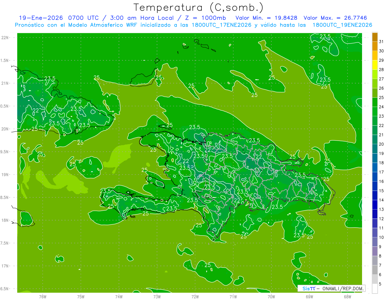Click the '31' value on the color scale
Screen dimensions: 390x301
(x=382, y=41)
